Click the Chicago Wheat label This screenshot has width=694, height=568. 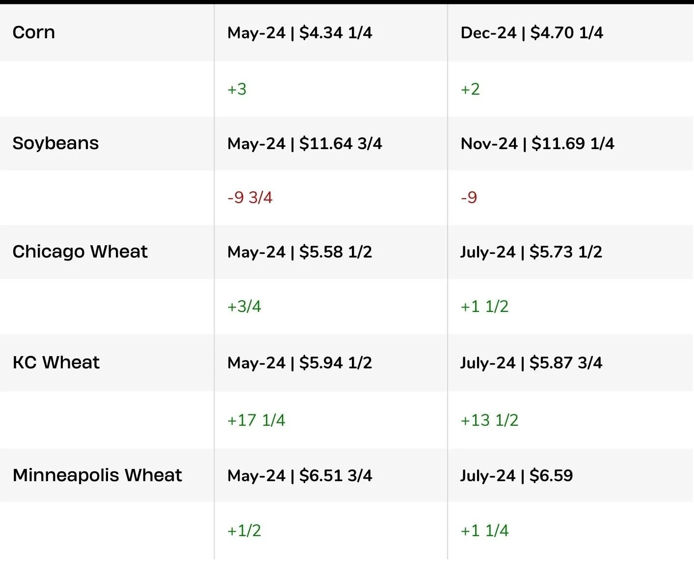80,252
